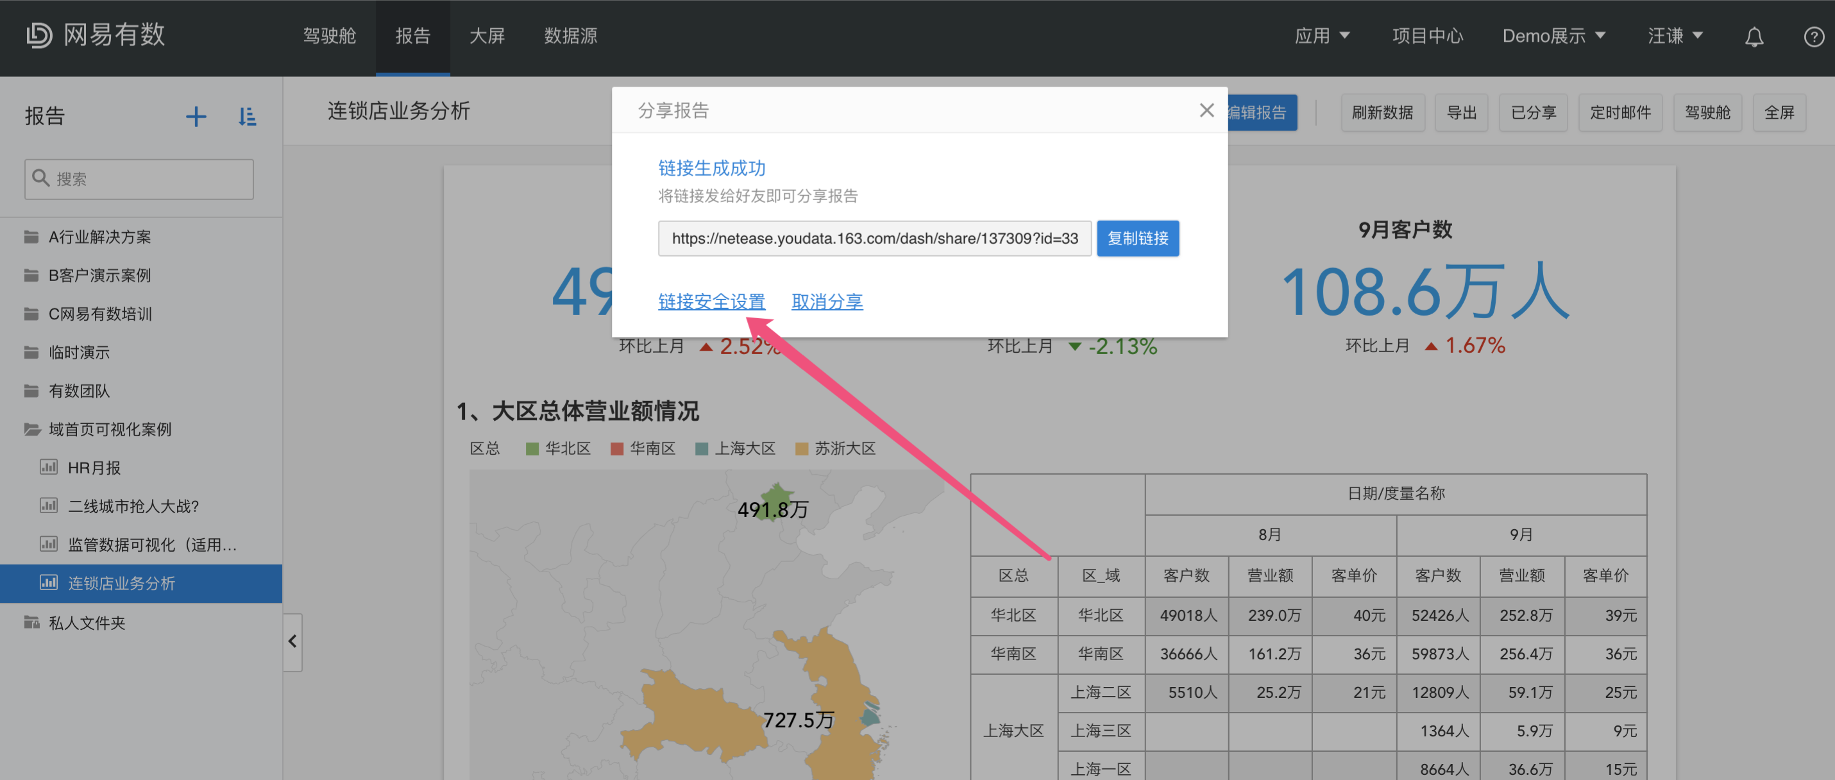Click the 华南区 red legend swatch
The height and width of the screenshot is (780, 1835).
[617, 449]
